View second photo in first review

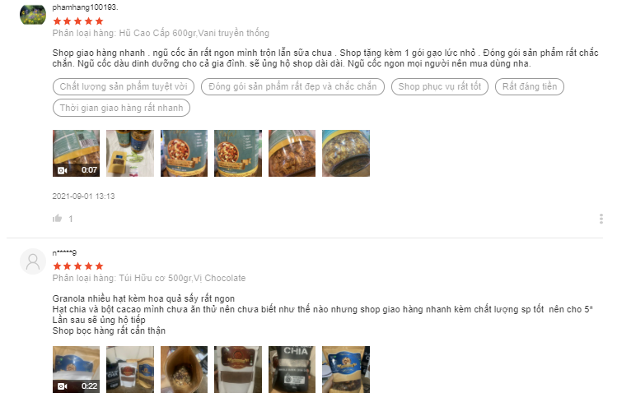coord(130,153)
